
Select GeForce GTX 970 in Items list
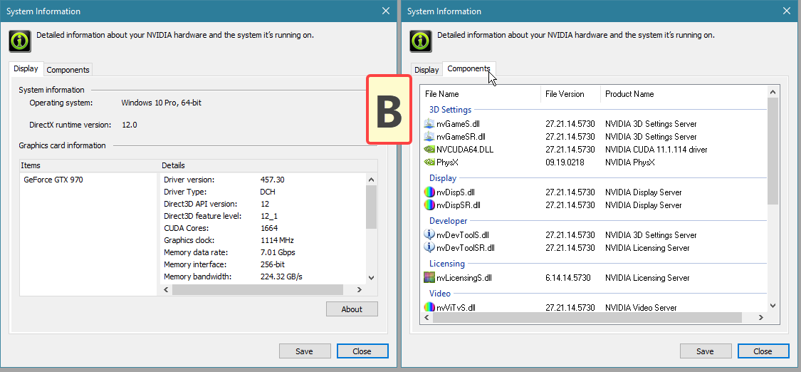53,180
